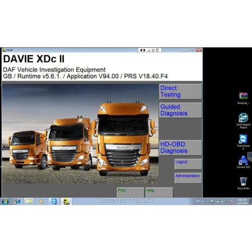Open the Windows Start menu
The image size is (252, 252).
click(5, 201)
